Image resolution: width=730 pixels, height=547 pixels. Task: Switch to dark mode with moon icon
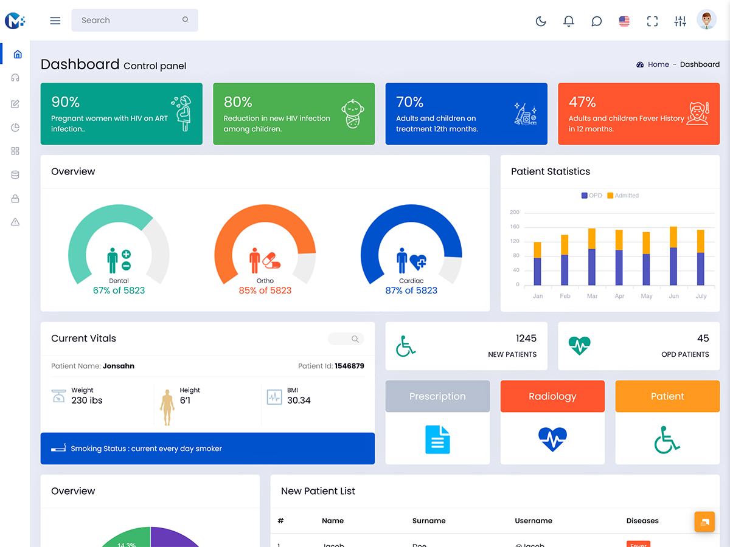pos(541,21)
